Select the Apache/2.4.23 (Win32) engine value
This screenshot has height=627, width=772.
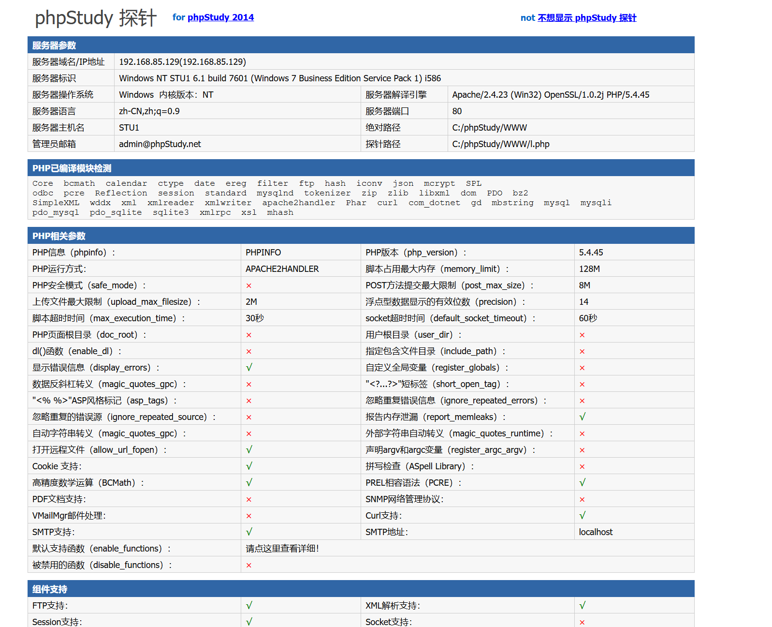(551, 95)
